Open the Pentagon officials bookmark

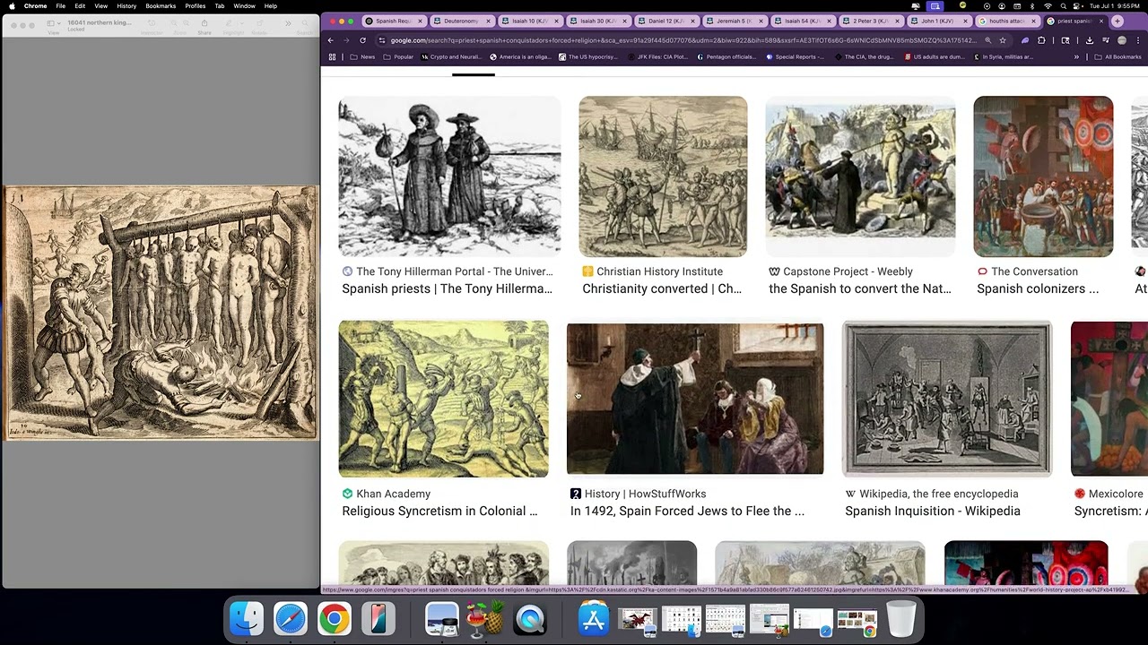(726, 57)
